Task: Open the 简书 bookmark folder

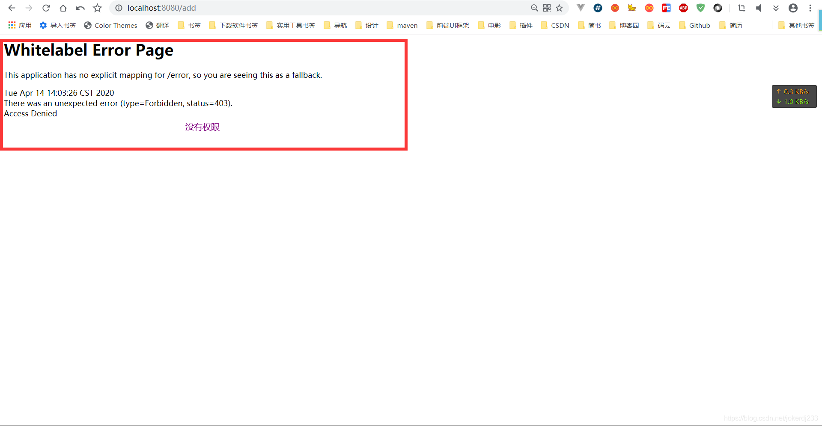Action: tap(590, 25)
